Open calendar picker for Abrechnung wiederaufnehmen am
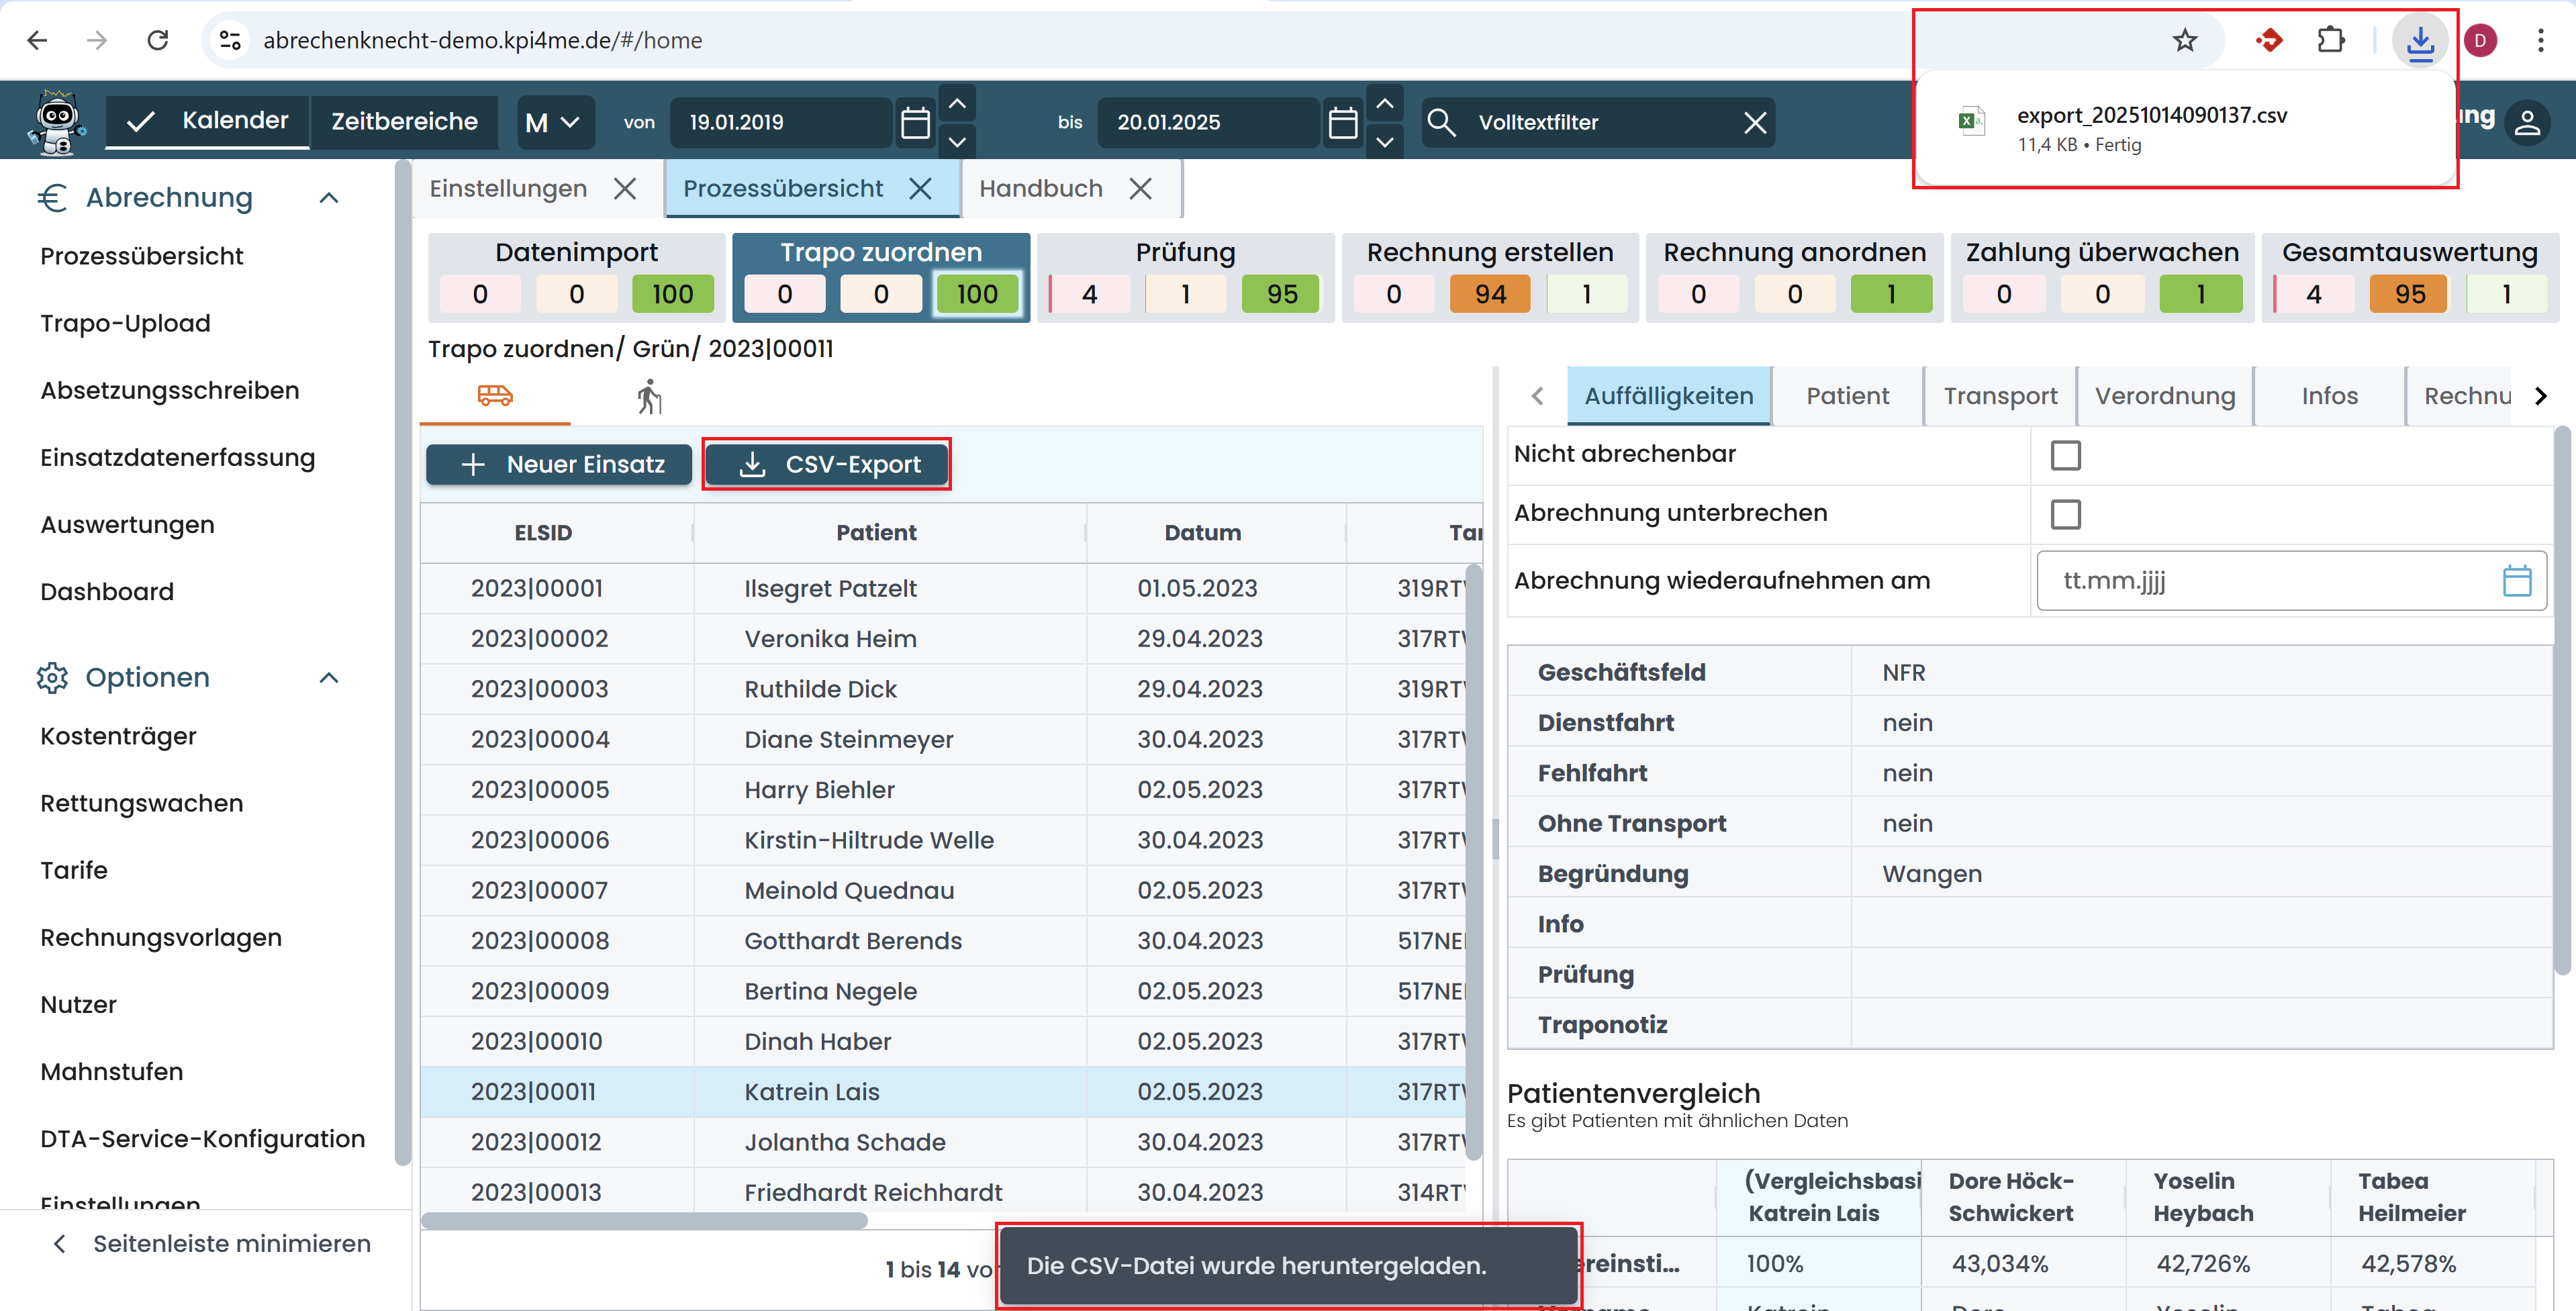2576x1311 pixels. point(2518,580)
